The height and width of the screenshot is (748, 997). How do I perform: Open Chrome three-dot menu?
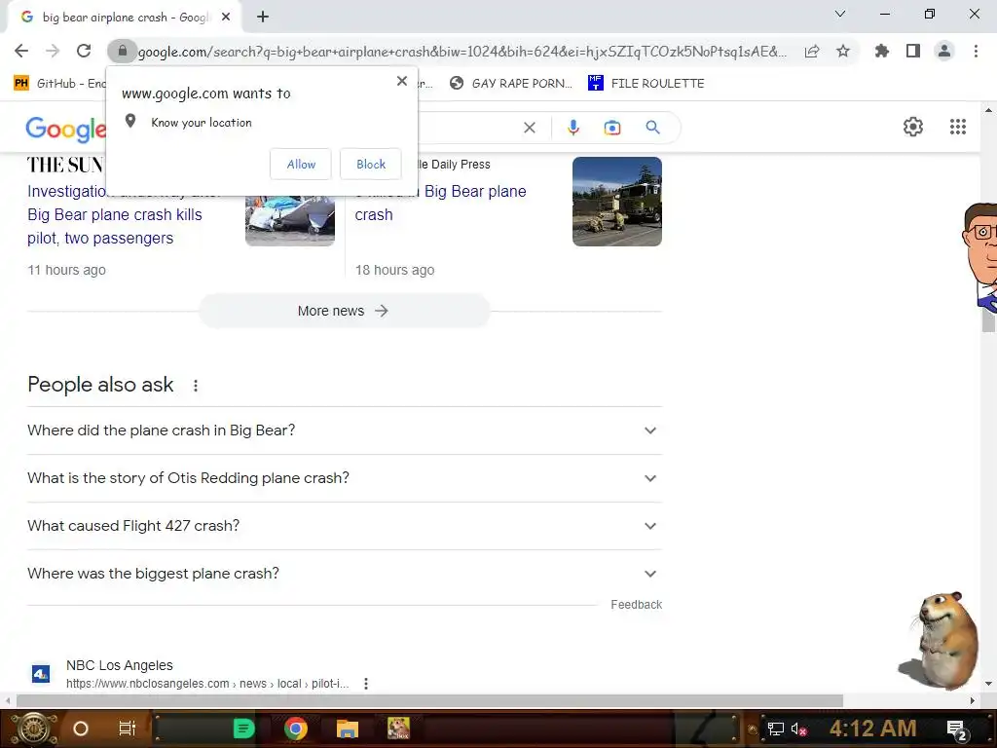tap(976, 51)
